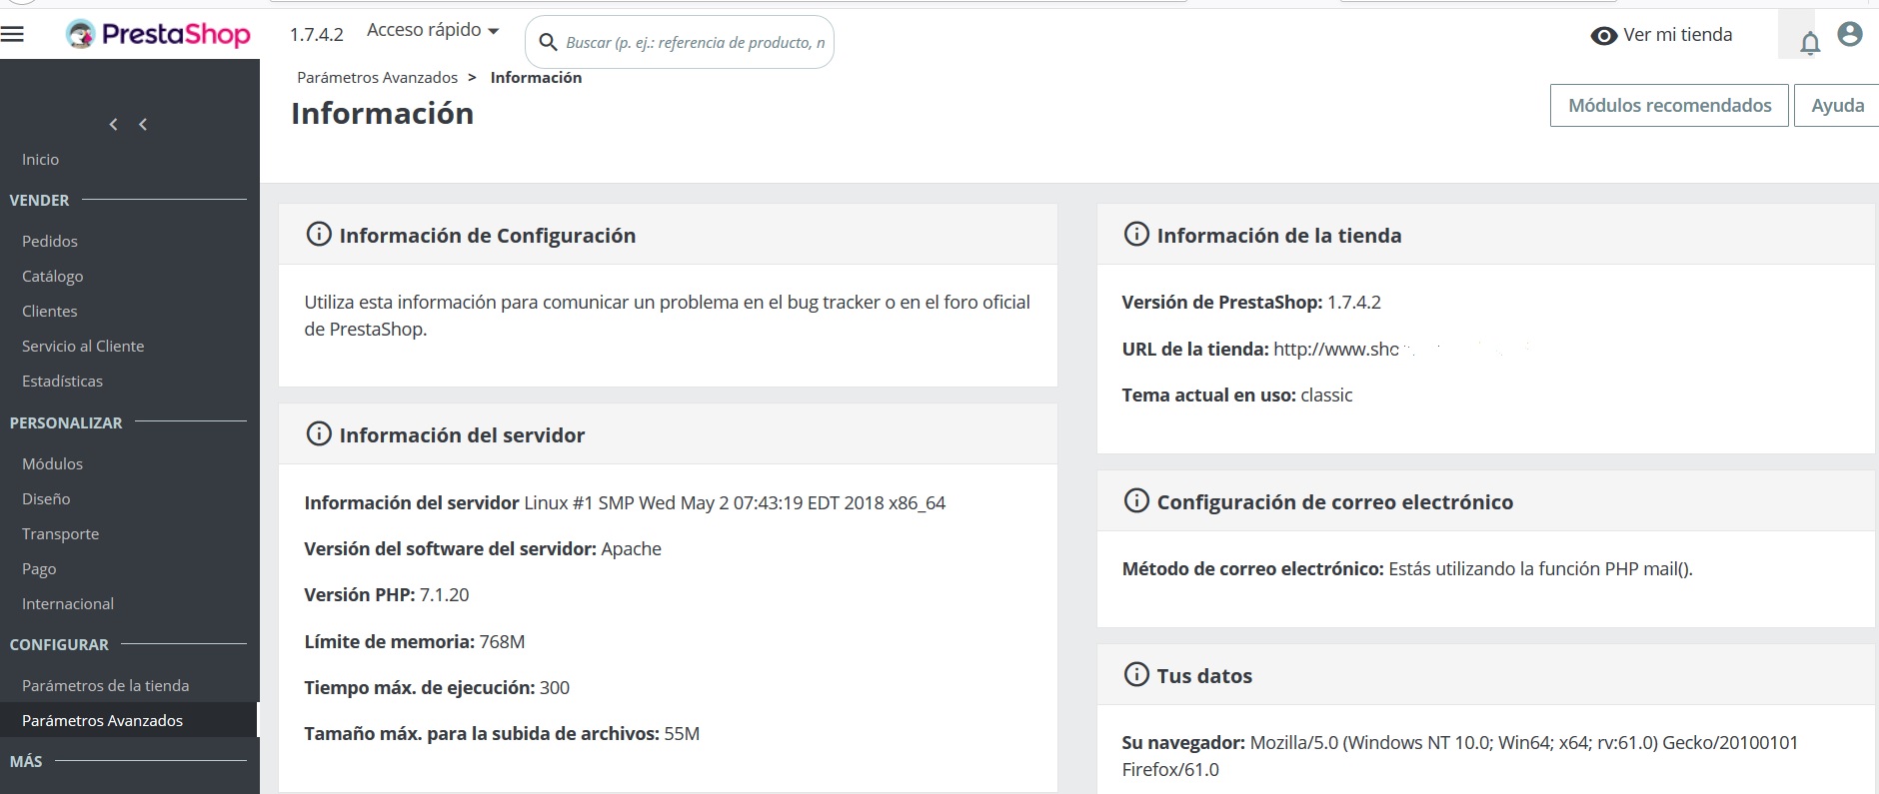Focus the Buscar search field
Viewport: 1879px width, 794px height.
695,42
